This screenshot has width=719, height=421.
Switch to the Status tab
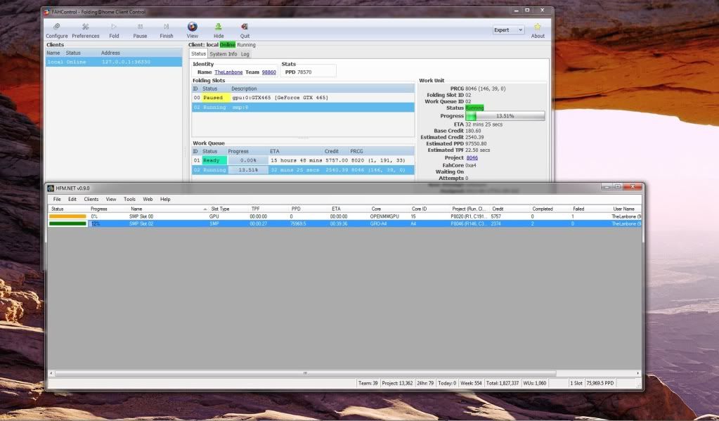[x=198, y=53]
